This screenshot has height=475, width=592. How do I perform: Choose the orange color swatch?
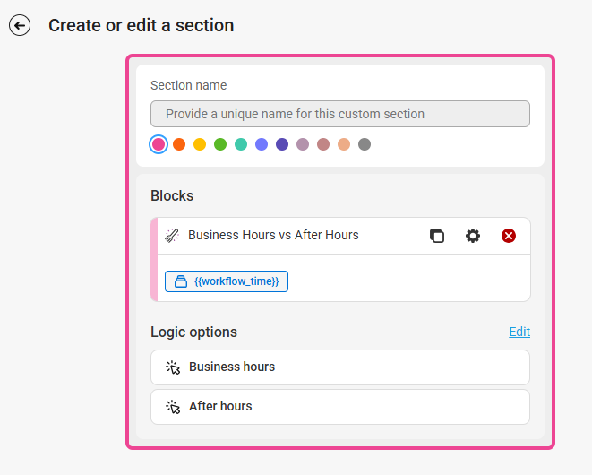coord(179,144)
